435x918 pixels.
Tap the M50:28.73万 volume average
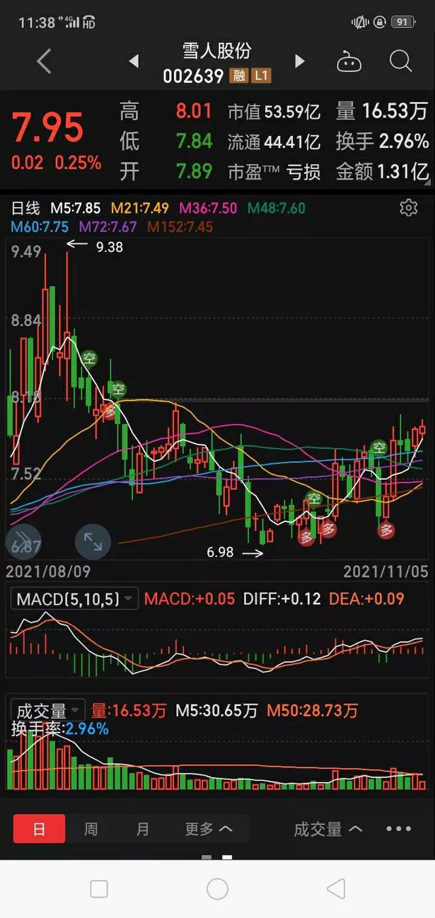312,711
